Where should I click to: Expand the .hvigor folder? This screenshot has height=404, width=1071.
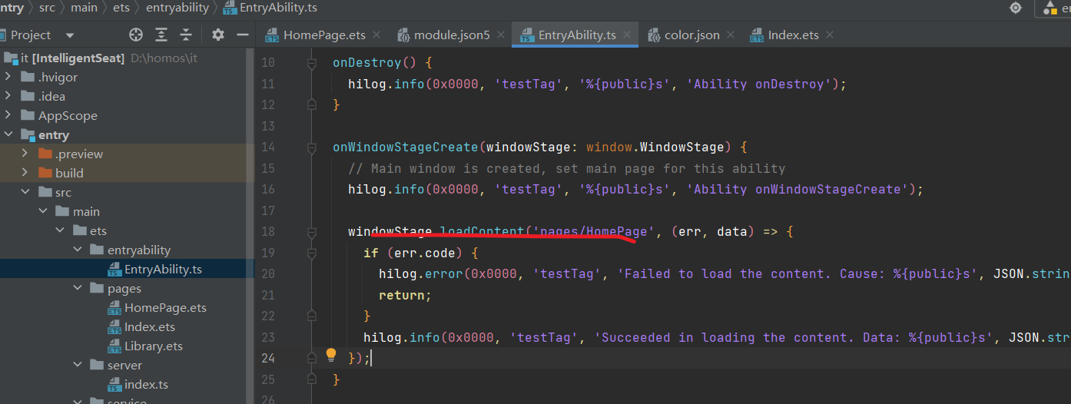8,77
